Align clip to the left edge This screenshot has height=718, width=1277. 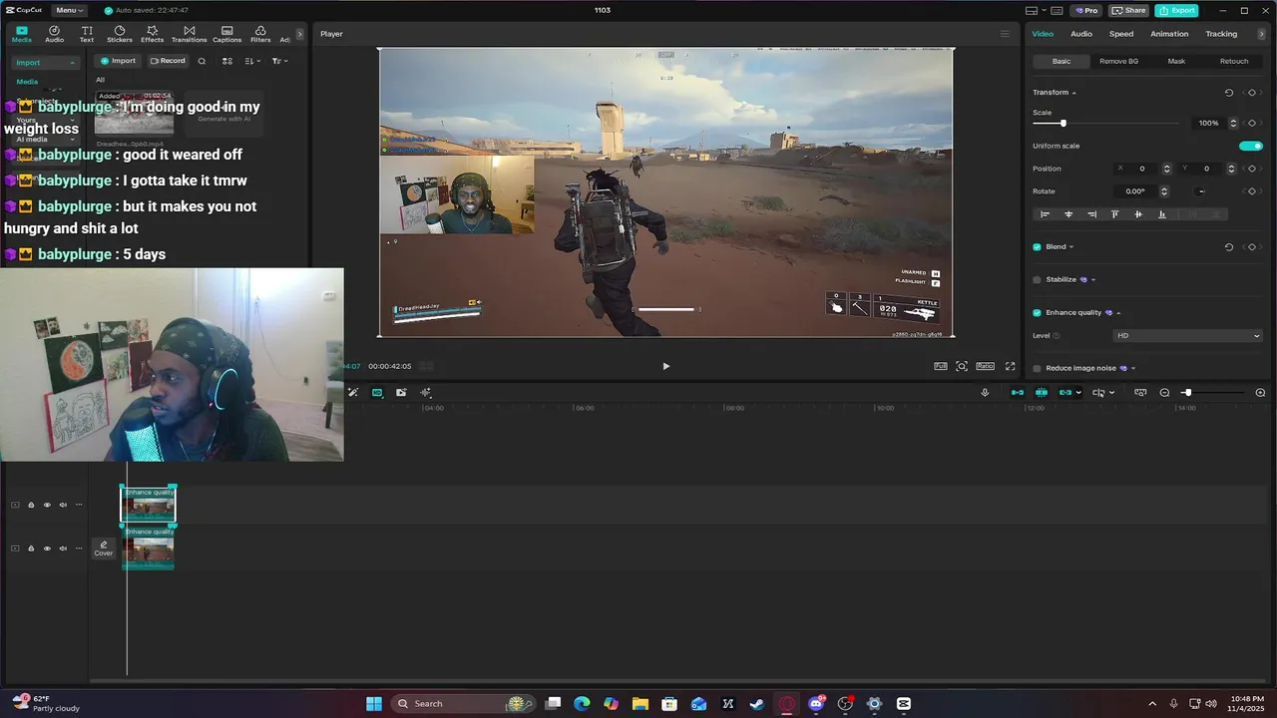[1045, 214]
